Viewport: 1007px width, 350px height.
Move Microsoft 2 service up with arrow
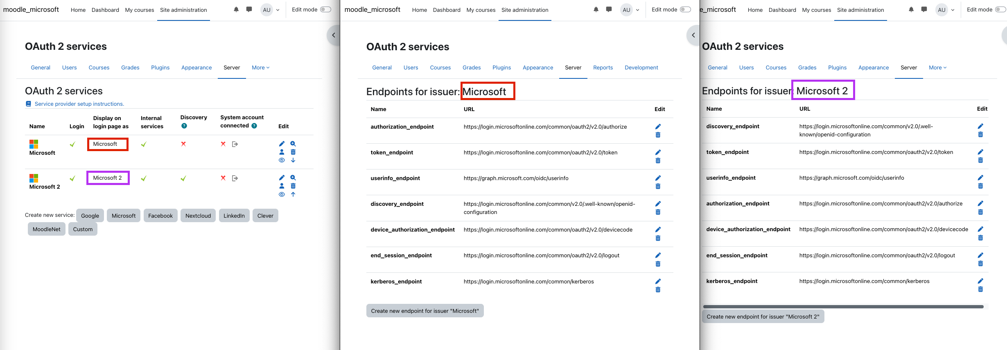(293, 194)
